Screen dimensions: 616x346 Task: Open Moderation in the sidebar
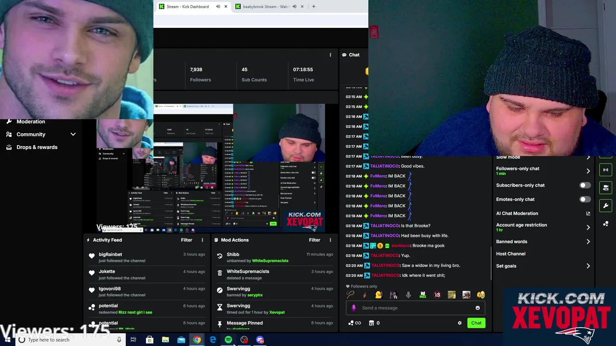pyautogui.click(x=31, y=122)
